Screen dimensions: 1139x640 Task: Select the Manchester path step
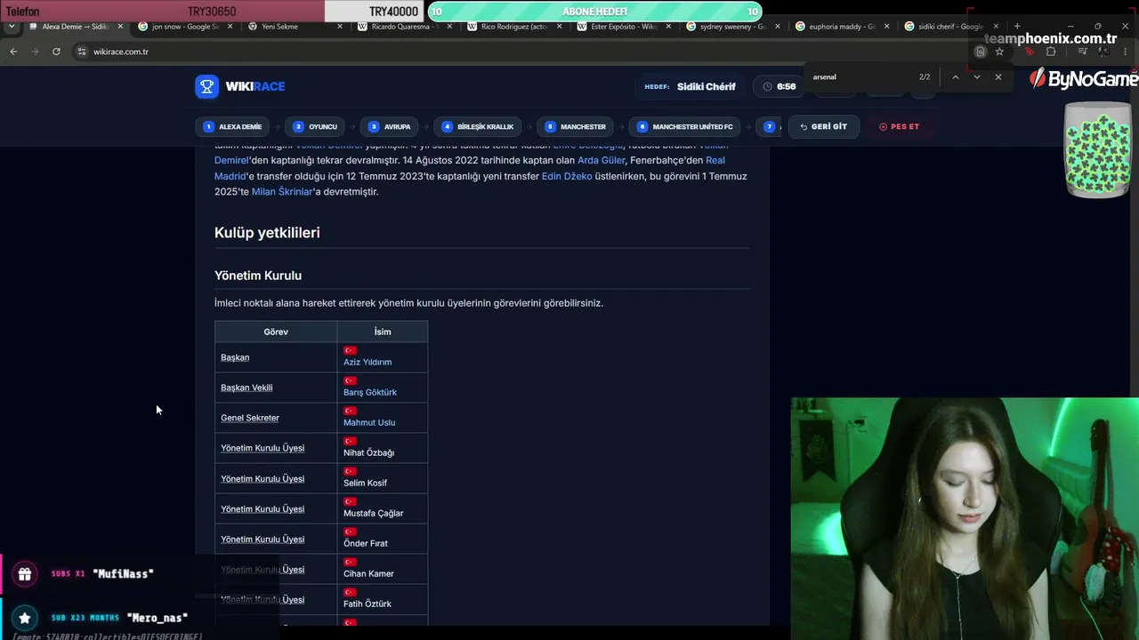pos(576,126)
